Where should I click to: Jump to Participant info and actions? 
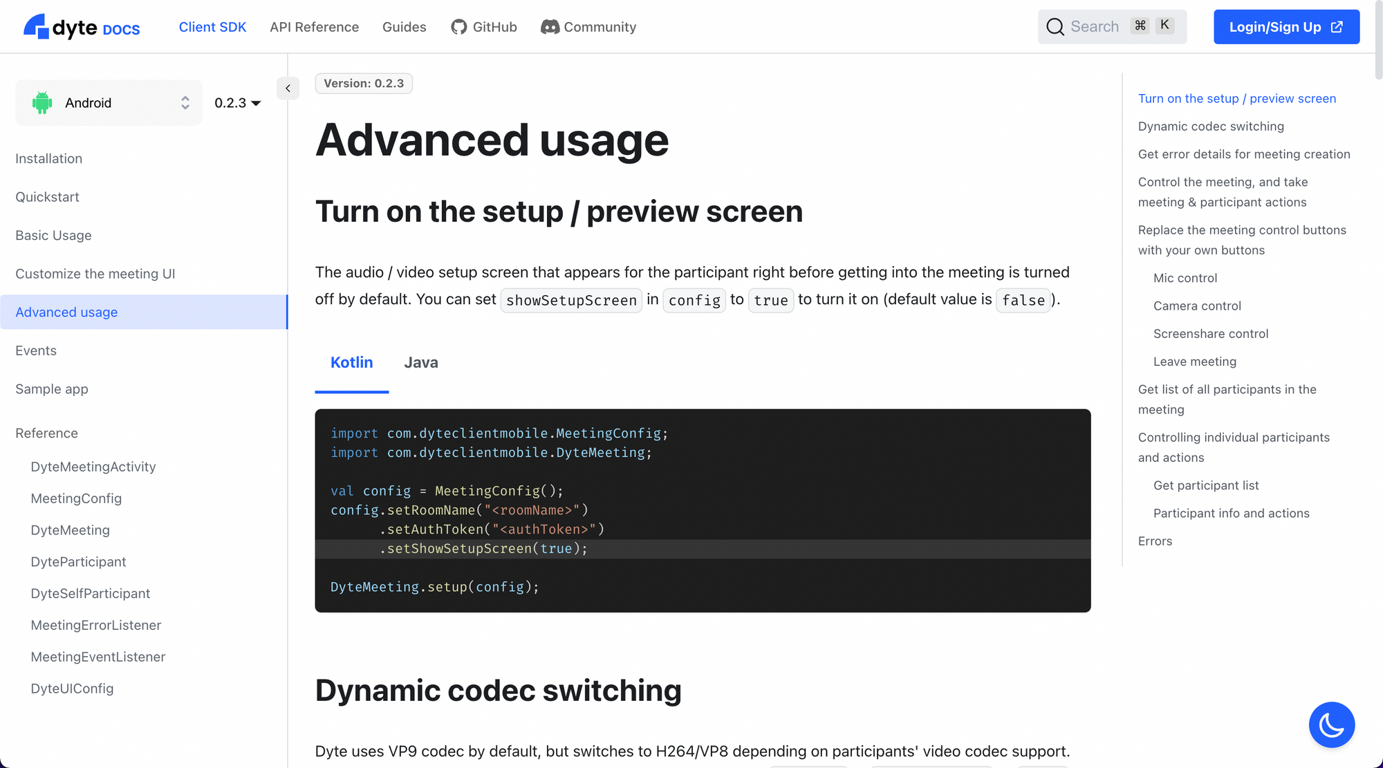1231,513
